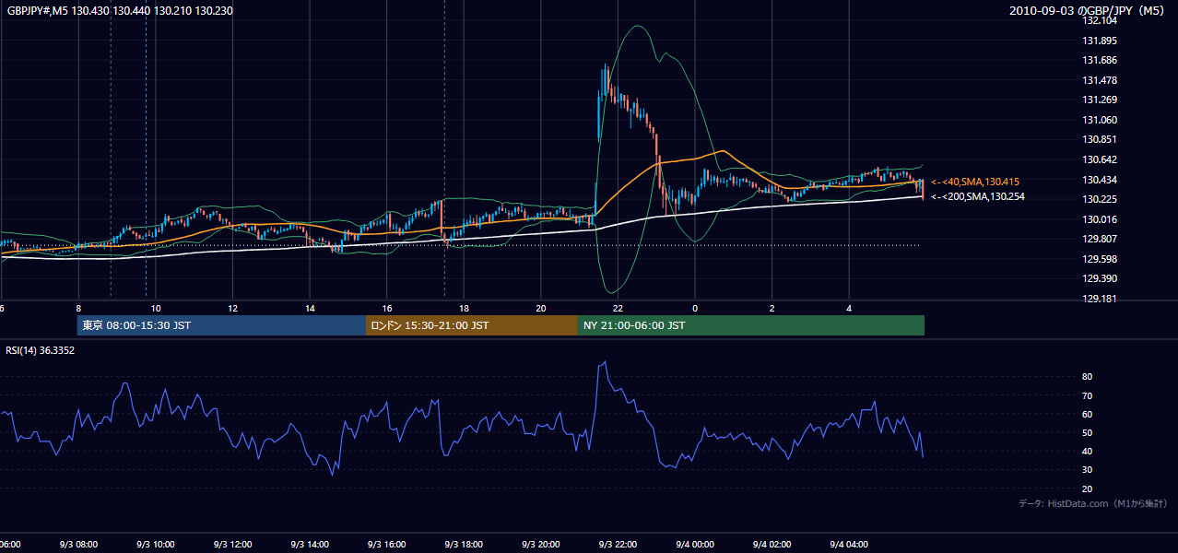Image resolution: width=1178 pixels, height=553 pixels.
Task: Click the GBPJPY#,M5 symbol header text
Action: click(x=120, y=10)
